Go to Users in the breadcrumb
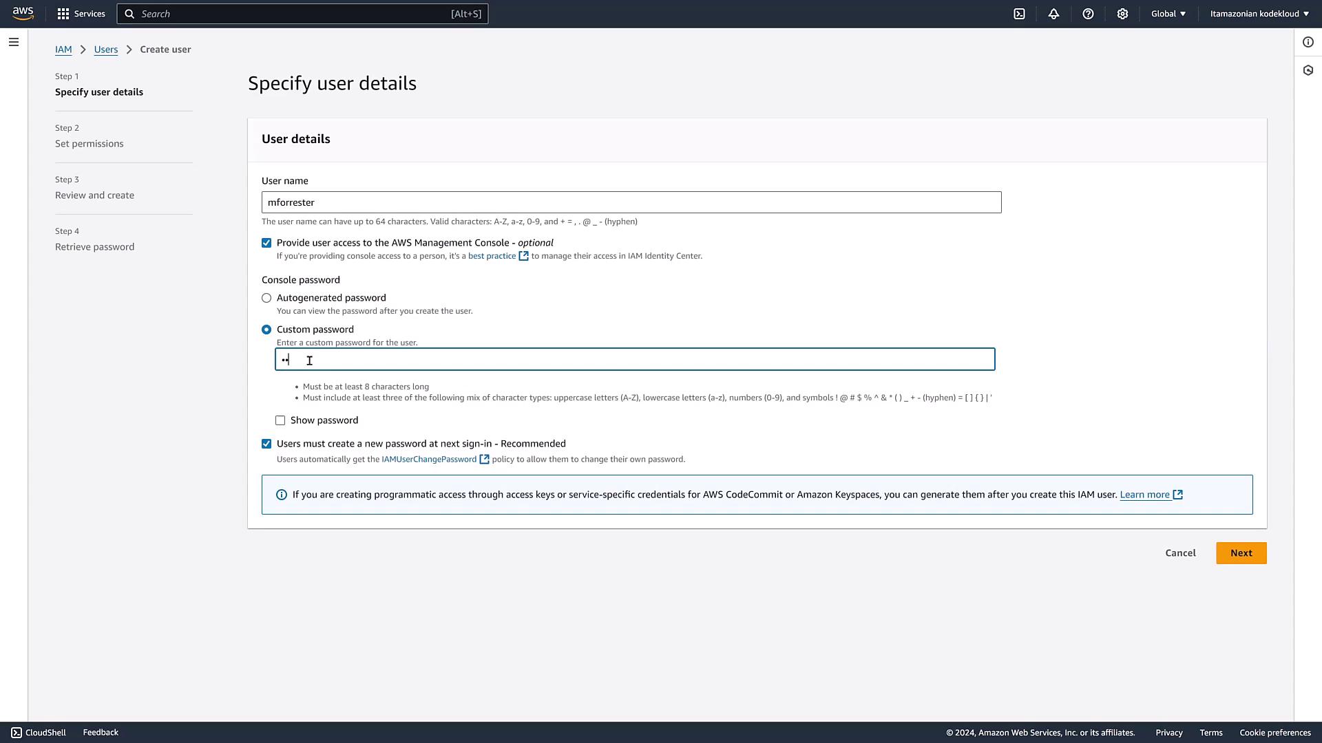The image size is (1322, 743). (x=106, y=50)
